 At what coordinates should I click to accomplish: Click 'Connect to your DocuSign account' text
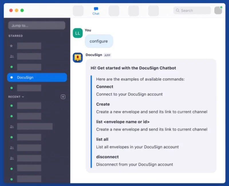(129, 94)
